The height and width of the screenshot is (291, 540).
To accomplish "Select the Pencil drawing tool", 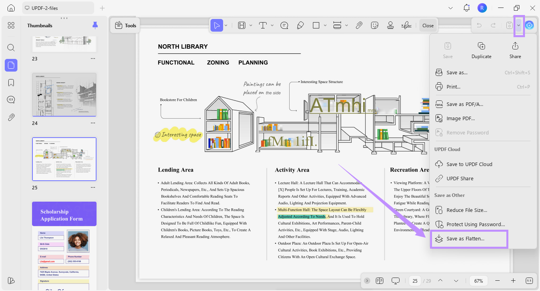I will (x=300, y=25).
